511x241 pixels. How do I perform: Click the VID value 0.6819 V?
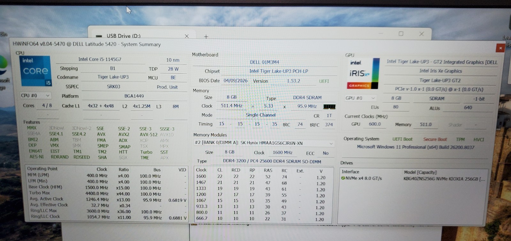click(x=177, y=200)
